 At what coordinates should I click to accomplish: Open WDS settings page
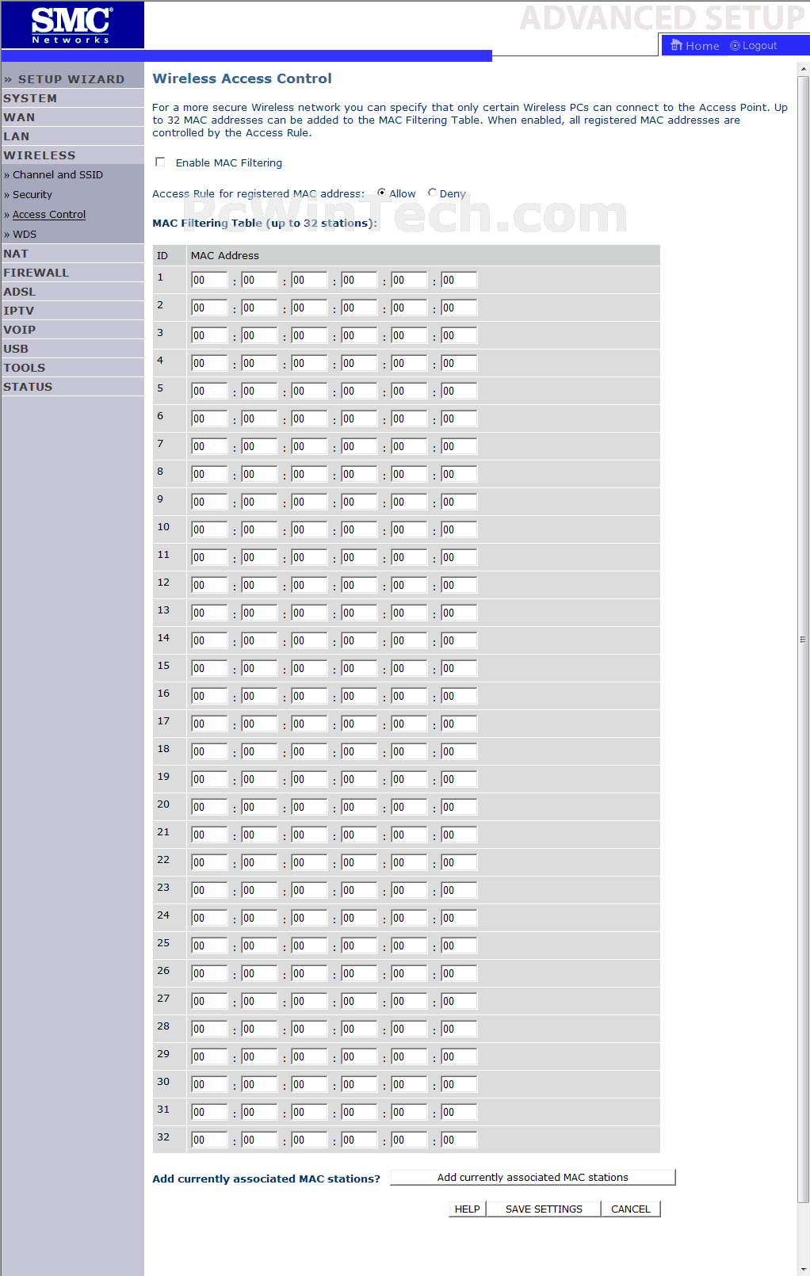tap(25, 234)
